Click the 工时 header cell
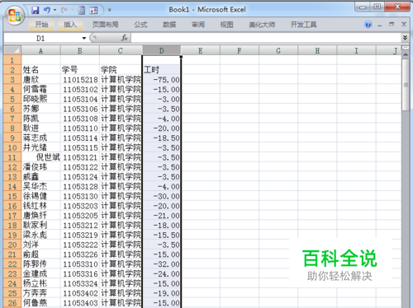This screenshot has width=413, height=308. (x=161, y=70)
